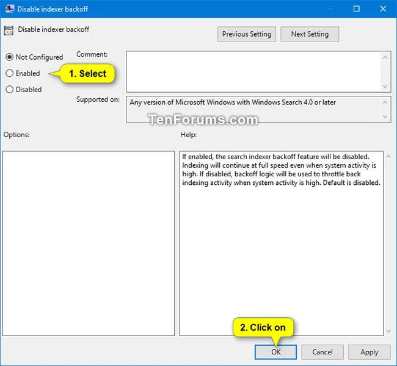Click Comment box scroll up arrow
Viewport: 397px width, 366px height.
pos(385,57)
